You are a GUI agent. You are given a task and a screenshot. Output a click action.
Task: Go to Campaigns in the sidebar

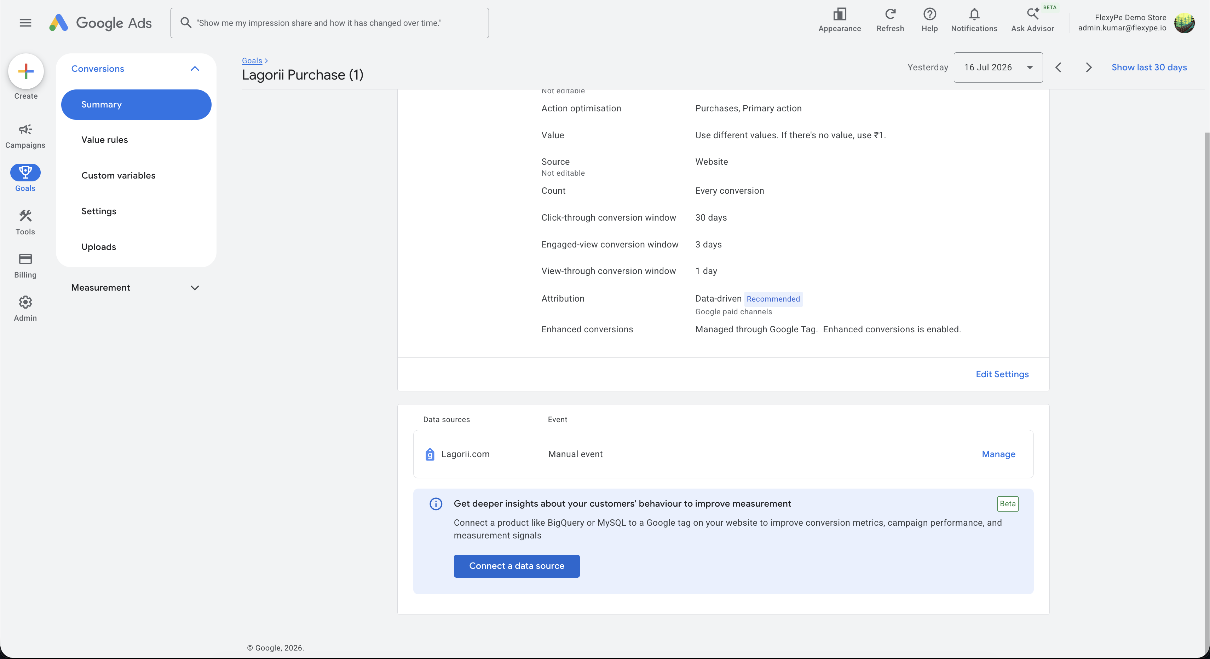(25, 136)
